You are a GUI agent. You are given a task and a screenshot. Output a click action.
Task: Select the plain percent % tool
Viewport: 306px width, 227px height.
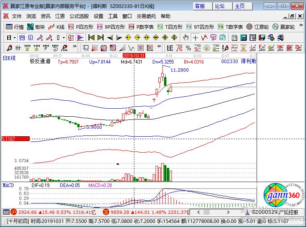(x=188, y=48)
